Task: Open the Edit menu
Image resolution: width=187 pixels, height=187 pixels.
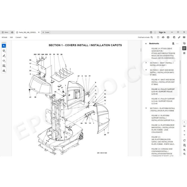Action: 11,37
